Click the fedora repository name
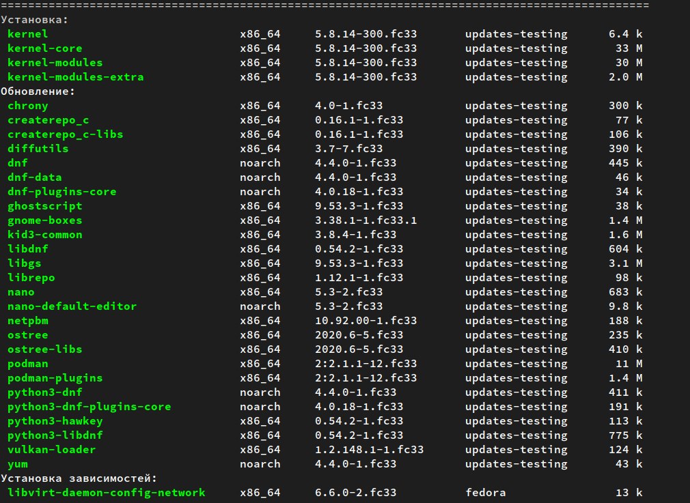 [x=486, y=493]
